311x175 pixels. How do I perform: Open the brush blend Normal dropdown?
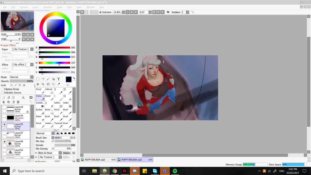(45, 133)
